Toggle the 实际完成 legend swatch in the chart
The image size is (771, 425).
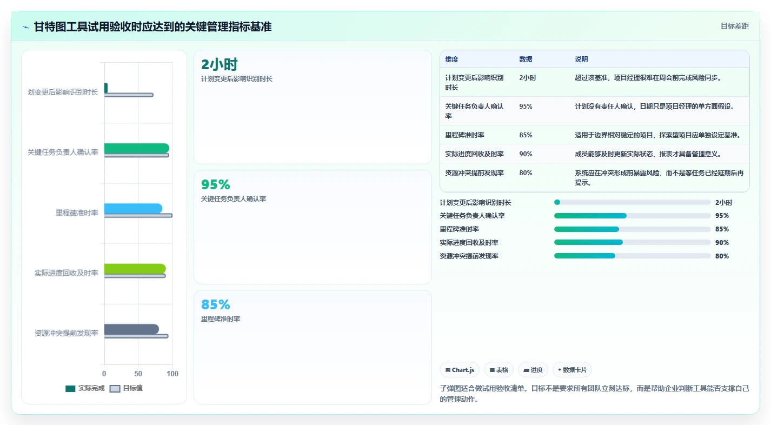(70, 388)
